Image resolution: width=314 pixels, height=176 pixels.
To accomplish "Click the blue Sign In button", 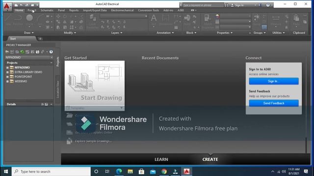I will pos(274,81).
